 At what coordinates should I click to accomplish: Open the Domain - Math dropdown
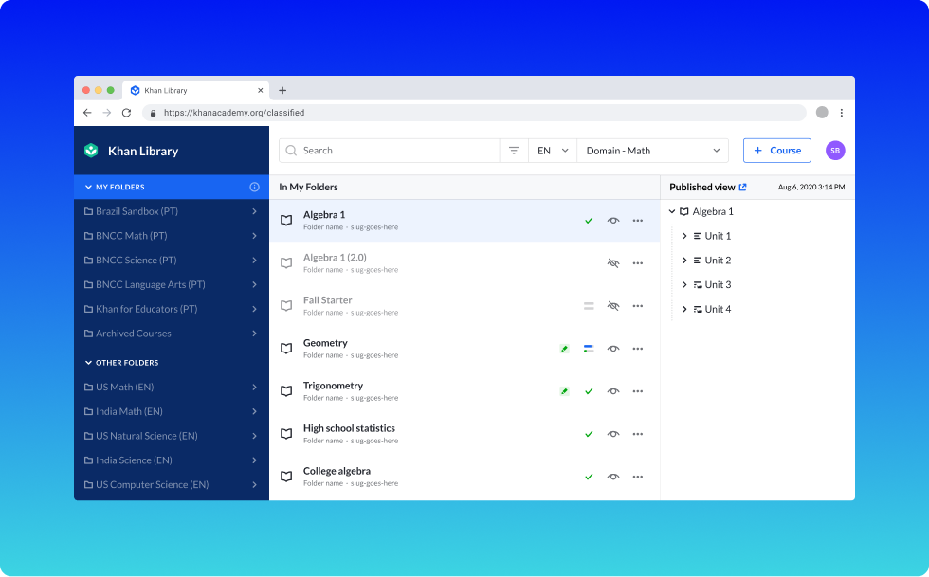coord(652,151)
